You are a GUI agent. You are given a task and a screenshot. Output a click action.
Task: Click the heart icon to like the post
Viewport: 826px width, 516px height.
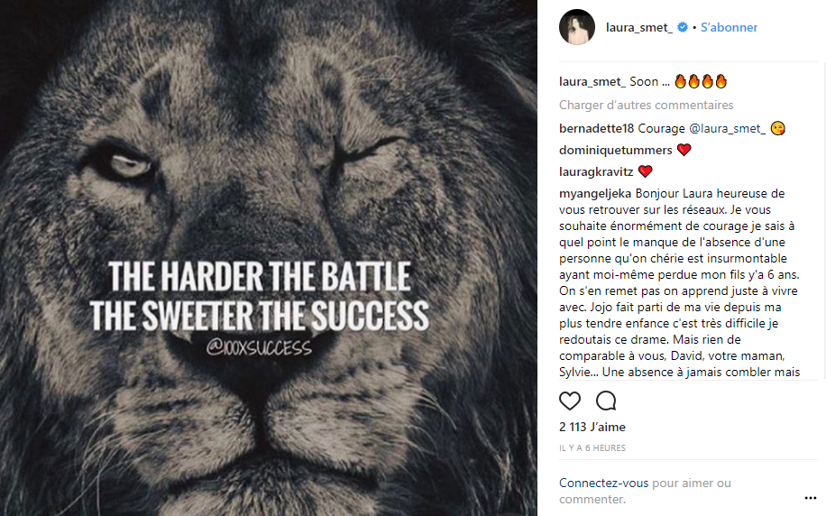[x=570, y=401]
